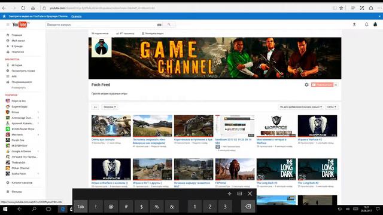The height and width of the screenshot is (215, 383).
Task: Open the FCPrimal mammoth video thumbnail
Action: pos(235,170)
